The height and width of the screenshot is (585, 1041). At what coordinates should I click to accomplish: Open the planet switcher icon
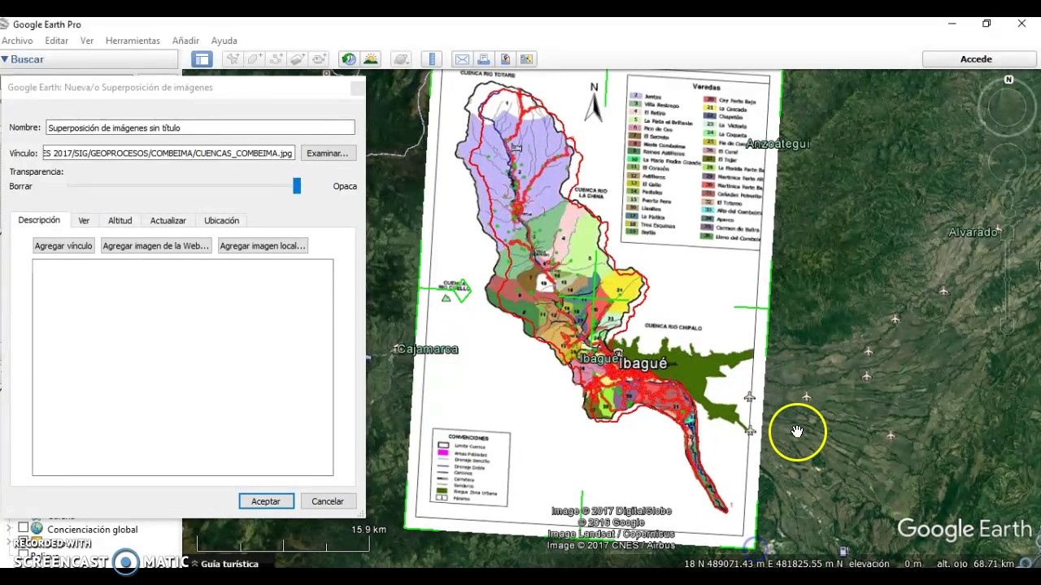(x=401, y=59)
